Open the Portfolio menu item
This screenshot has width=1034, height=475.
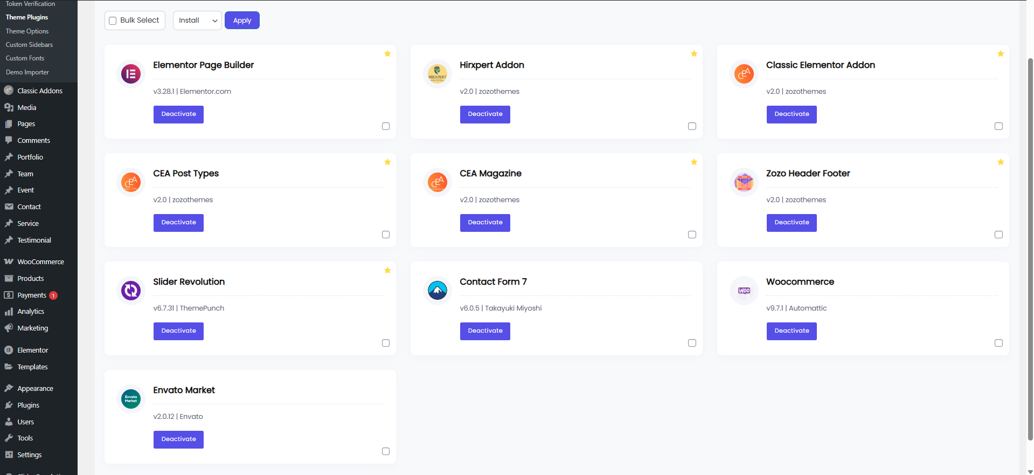click(30, 157)
